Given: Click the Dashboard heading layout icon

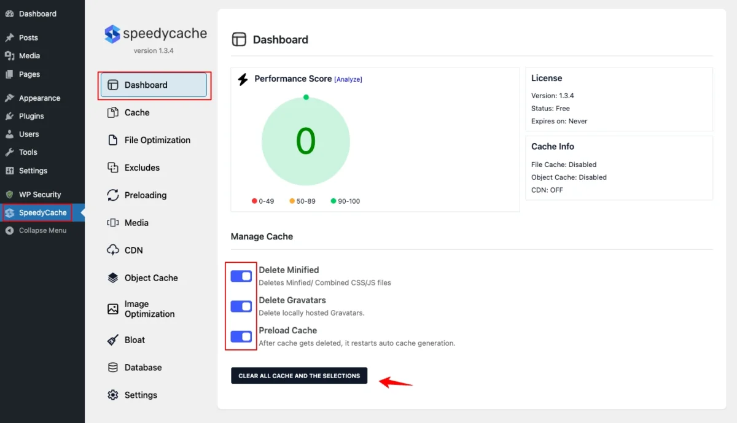Looking at the screenshot, I should pyautogui.click(x=239, y=39).
